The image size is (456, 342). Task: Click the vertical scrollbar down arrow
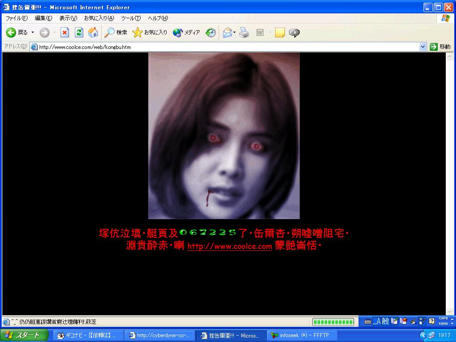(449, 311)
